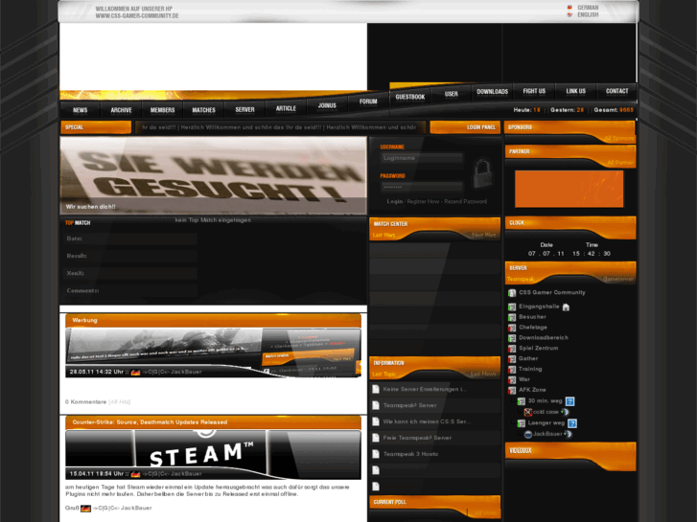Click the Spiel Zentrum channel icon
The height and width of the screenshot is (522, 697).
(512, 349)
